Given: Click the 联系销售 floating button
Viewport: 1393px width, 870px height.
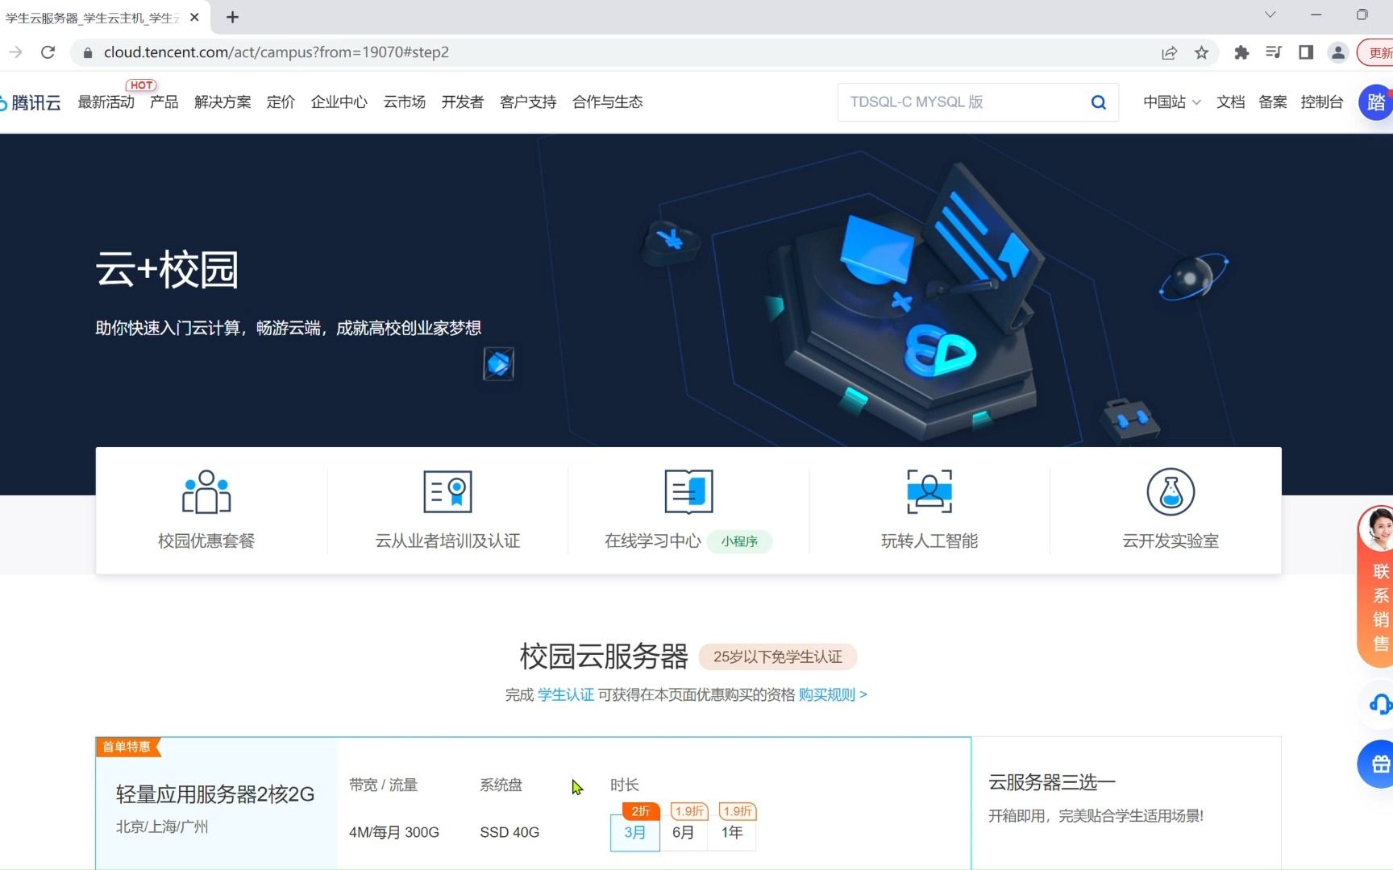Looking at the screenshot, I should (x=1377, y=586).
